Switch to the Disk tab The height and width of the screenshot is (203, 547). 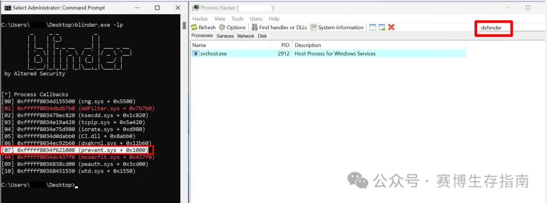pos(262,36)
